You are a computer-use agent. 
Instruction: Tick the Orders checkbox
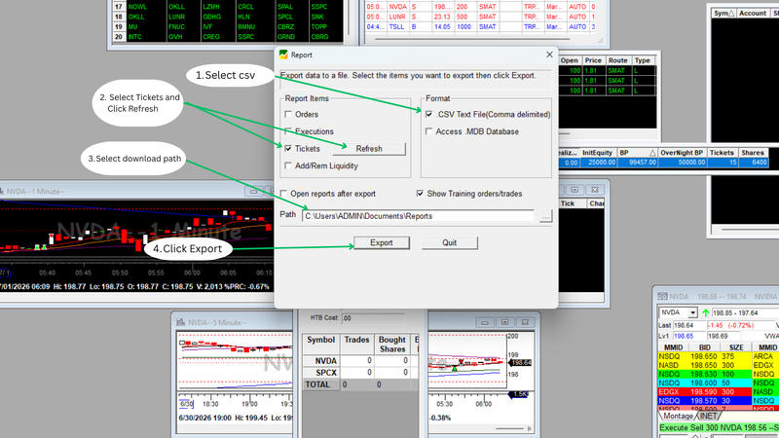tap(288, 114)
